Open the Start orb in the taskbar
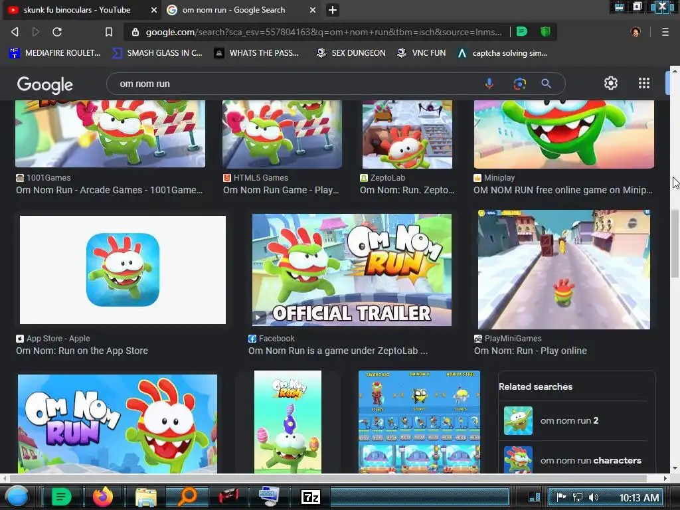 [17, 497]
